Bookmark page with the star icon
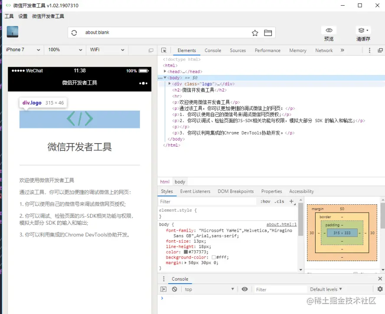385x314 pixels. click(255, 33)
